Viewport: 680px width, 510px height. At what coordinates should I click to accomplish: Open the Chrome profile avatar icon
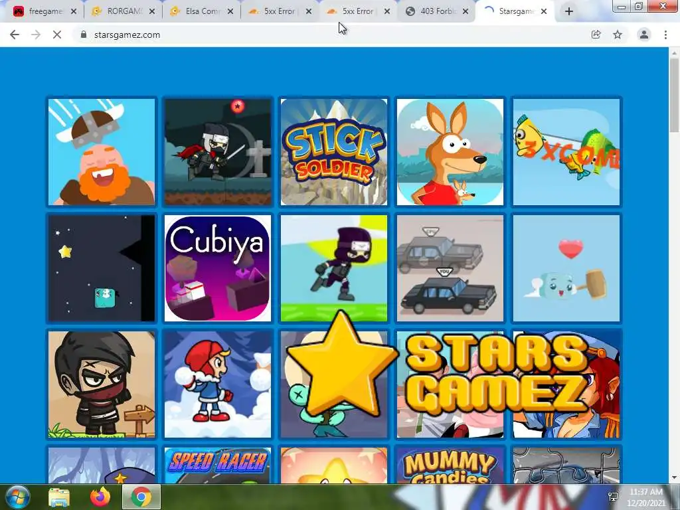point(644,35)
